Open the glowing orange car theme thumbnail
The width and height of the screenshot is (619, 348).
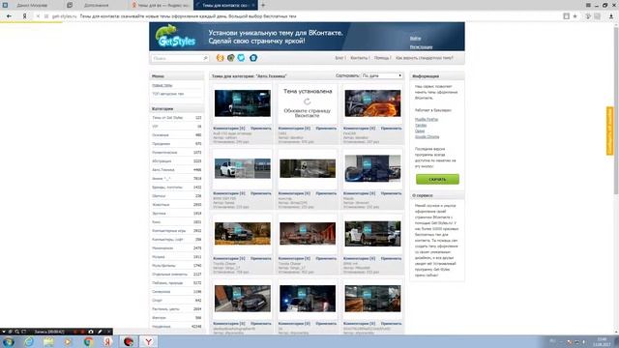372,103
